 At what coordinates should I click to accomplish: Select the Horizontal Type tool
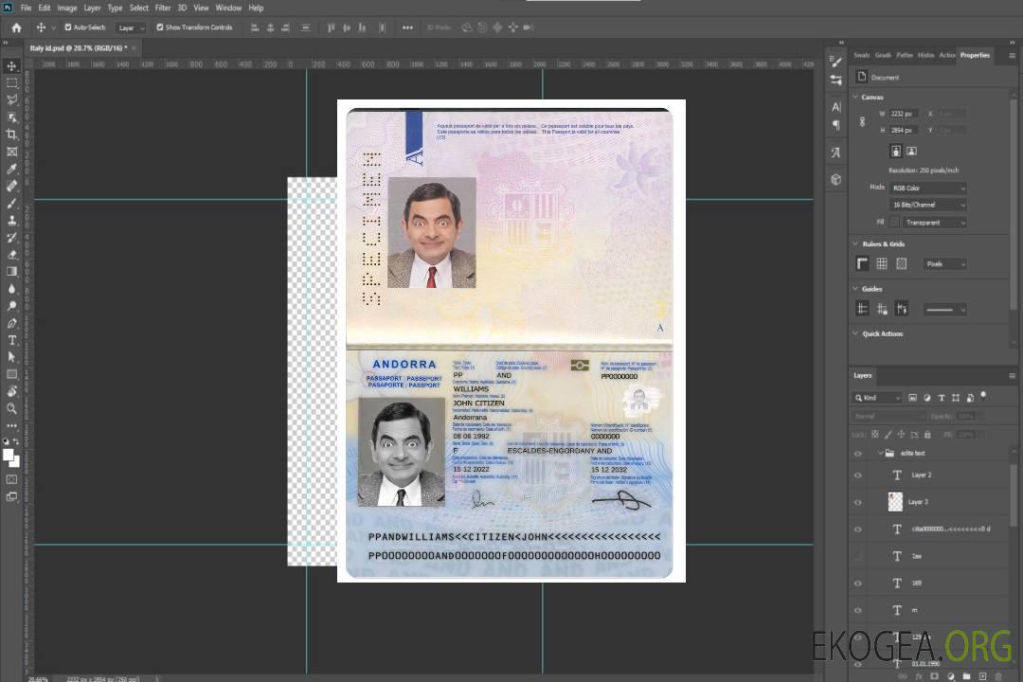12,340
